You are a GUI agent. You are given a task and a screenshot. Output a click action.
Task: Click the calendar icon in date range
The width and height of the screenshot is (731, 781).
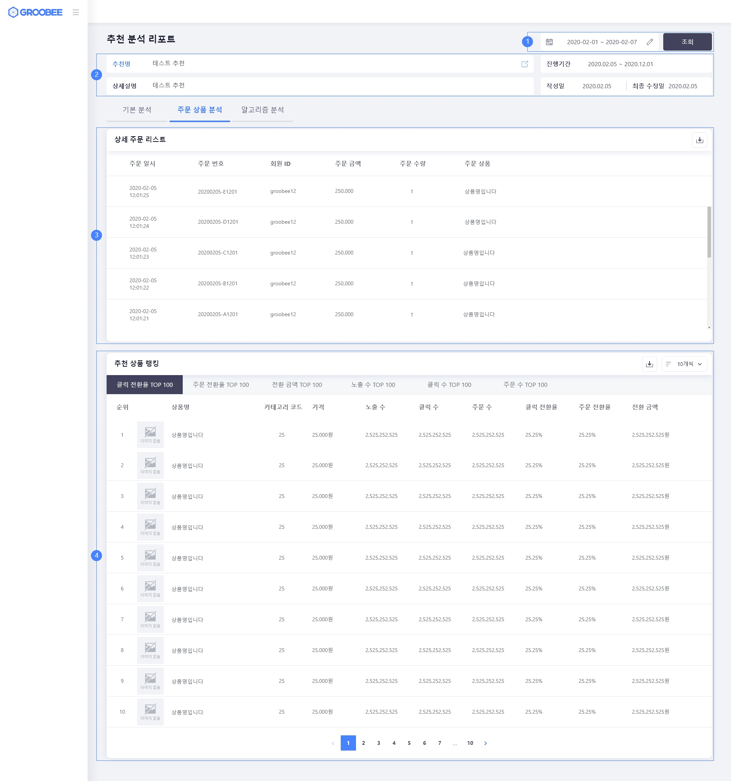pyautogui.click(x=549, y=42)
